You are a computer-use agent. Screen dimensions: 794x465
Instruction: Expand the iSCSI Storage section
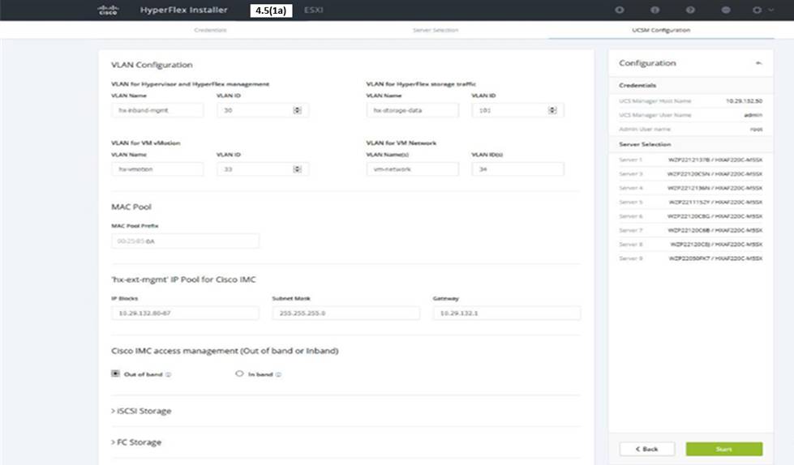point(141,411)
